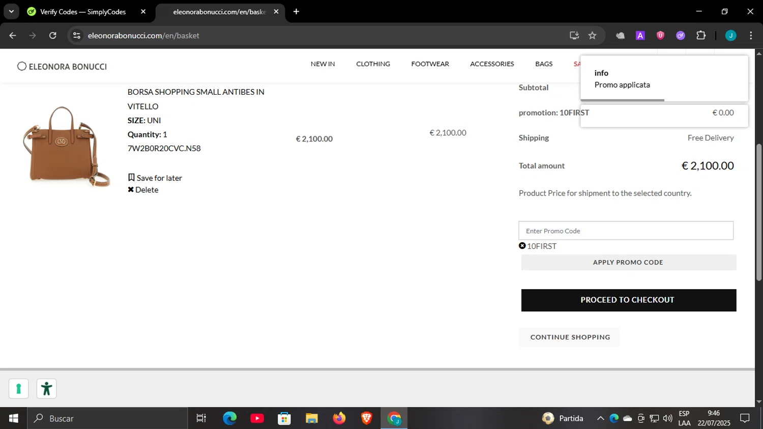763x429 pixels.
Task: Open network settings tray icon
Action: (655, 418)
